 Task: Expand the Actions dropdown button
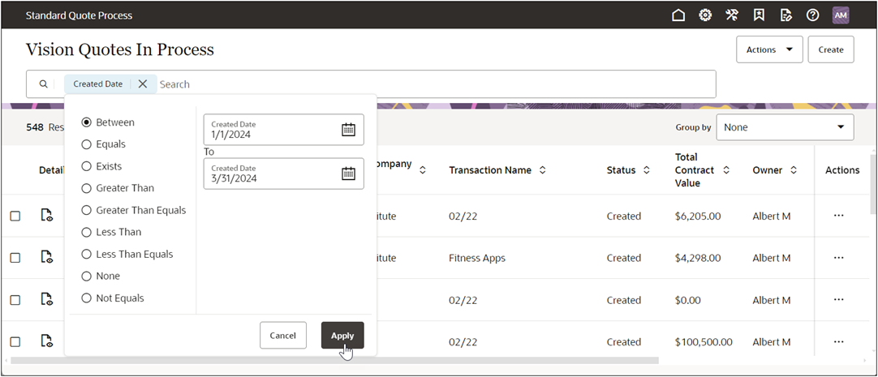(x=768, y=49)
